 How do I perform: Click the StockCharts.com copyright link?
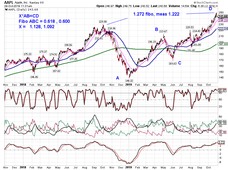tap(206, 2)
